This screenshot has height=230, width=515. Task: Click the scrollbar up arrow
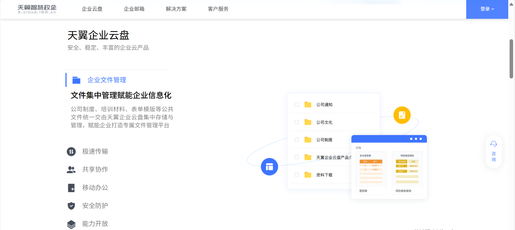pos(511,4)
